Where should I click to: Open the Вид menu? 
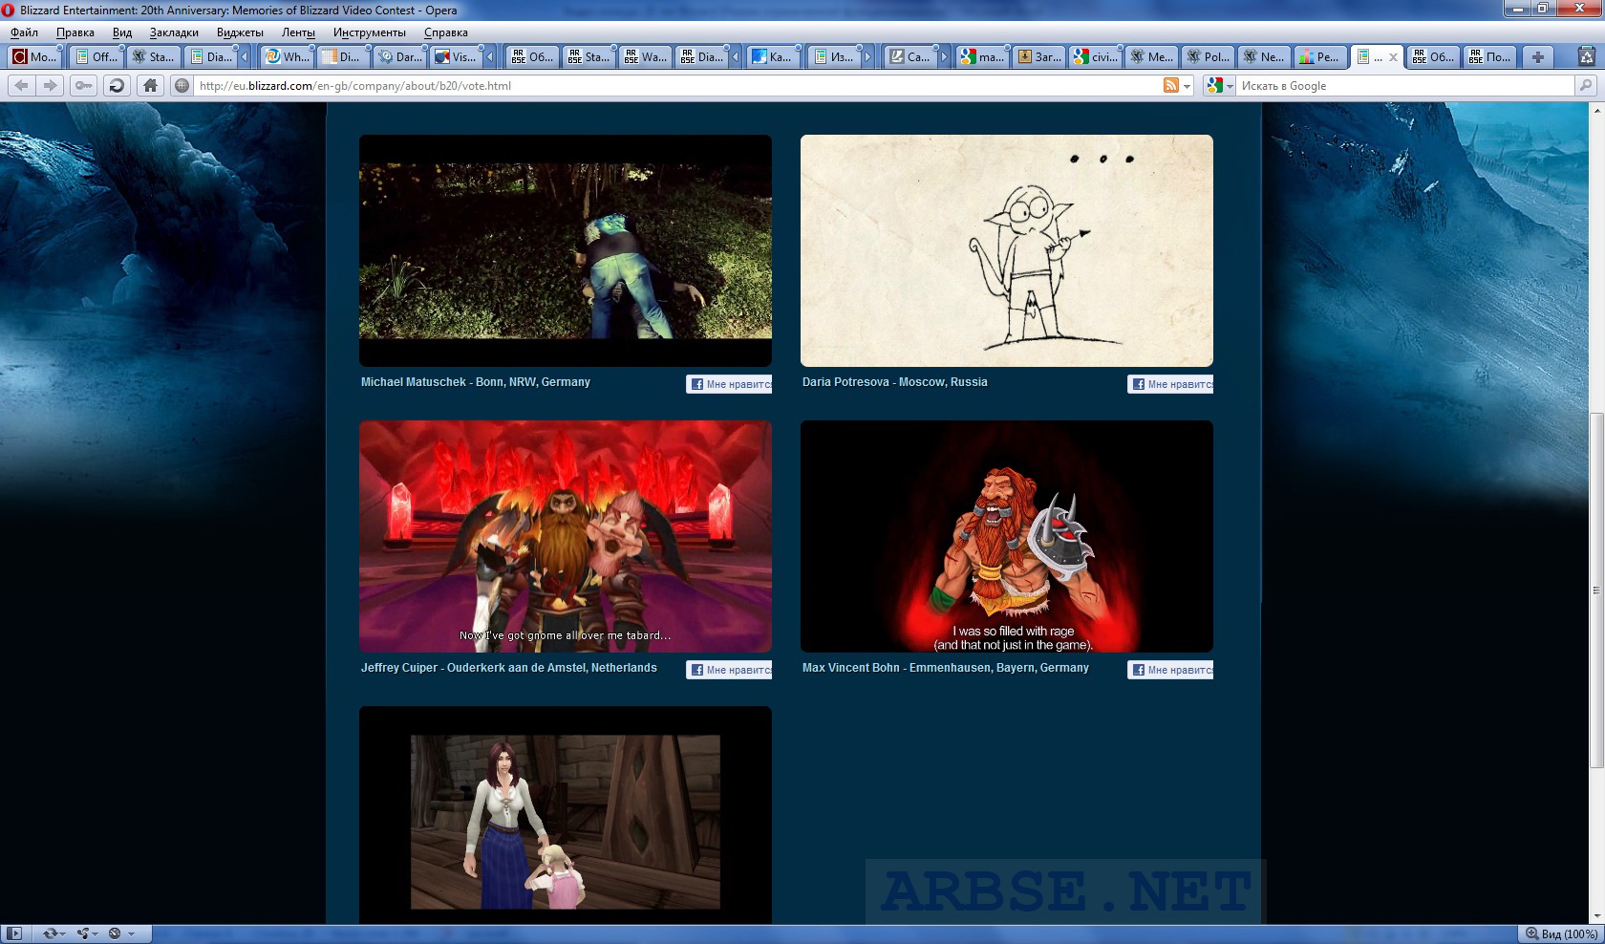click(x=122, y=32)
